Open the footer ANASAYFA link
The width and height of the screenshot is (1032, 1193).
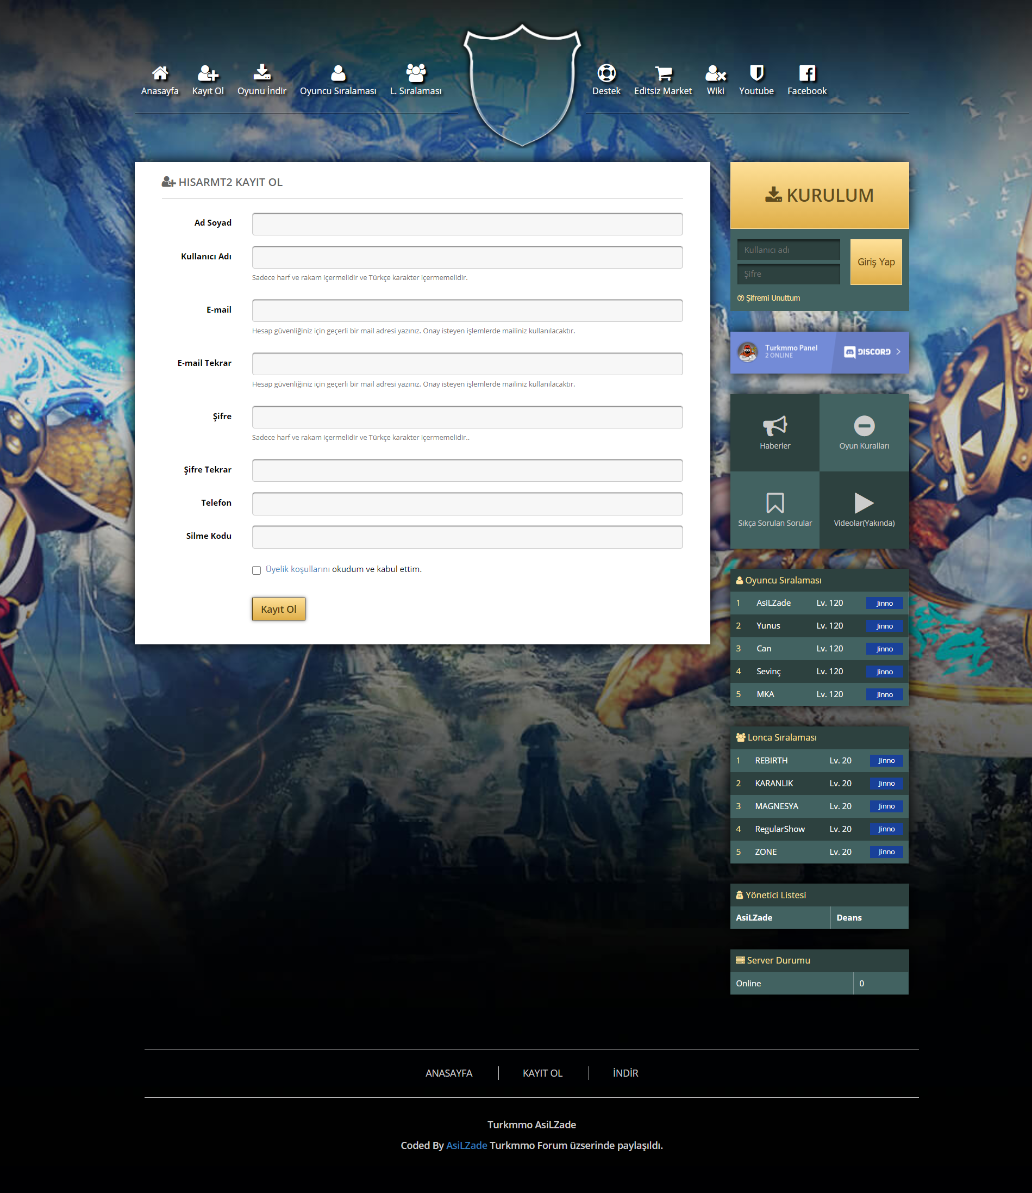tap(449, 1073)
